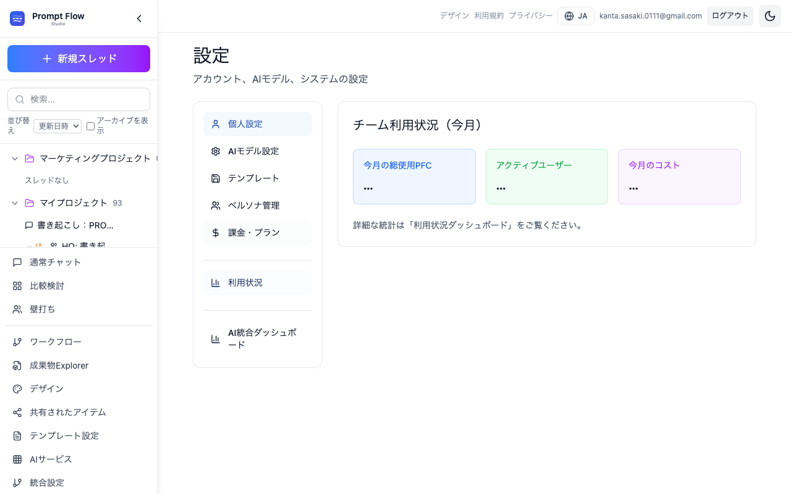Click the 検索 search input field

[78, 99]
